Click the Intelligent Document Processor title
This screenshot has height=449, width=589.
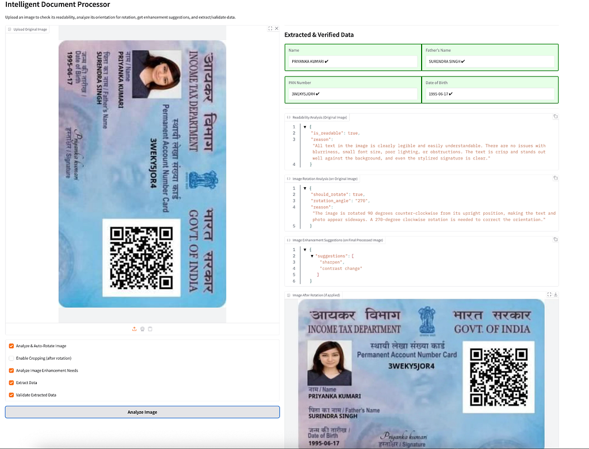point(58,5)
